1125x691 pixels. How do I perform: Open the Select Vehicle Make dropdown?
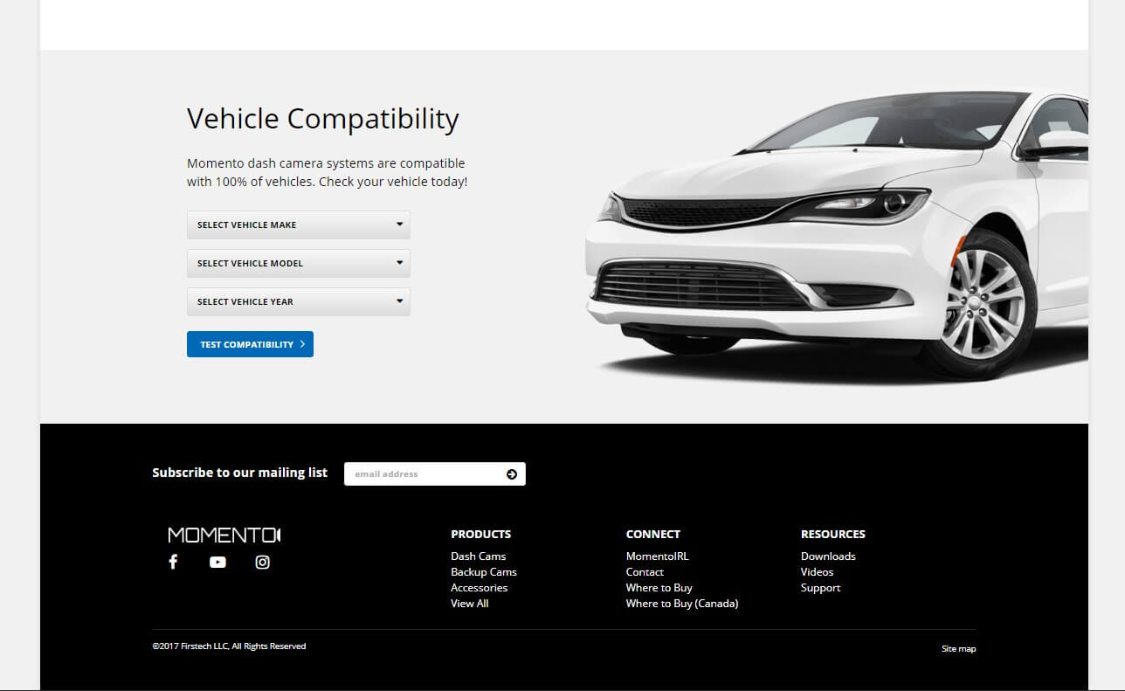pyautogui.click(x=298, y=225)
